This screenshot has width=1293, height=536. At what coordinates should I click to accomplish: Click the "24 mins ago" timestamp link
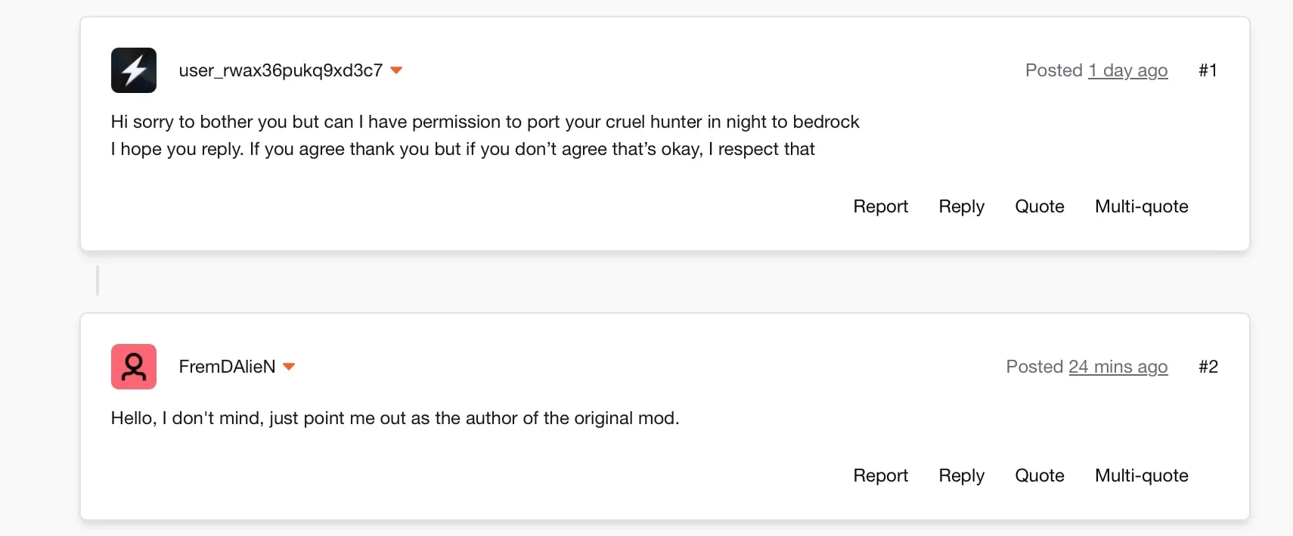(x=1118, y=367)
